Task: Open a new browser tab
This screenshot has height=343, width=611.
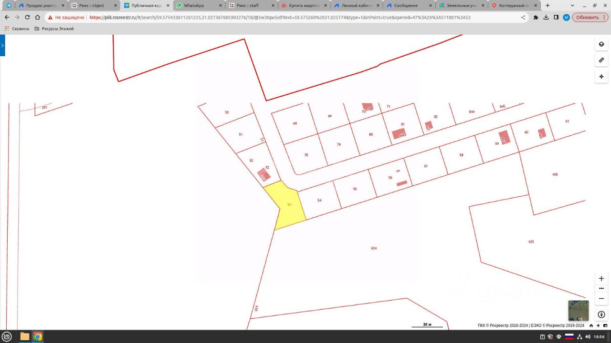Action: click(548, 6)
